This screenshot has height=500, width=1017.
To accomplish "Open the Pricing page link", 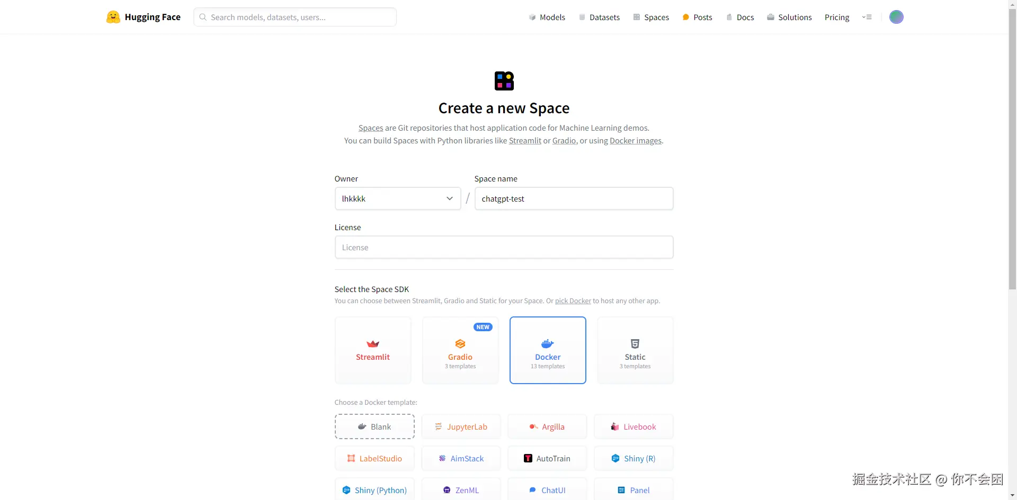I will coord(837,17).
